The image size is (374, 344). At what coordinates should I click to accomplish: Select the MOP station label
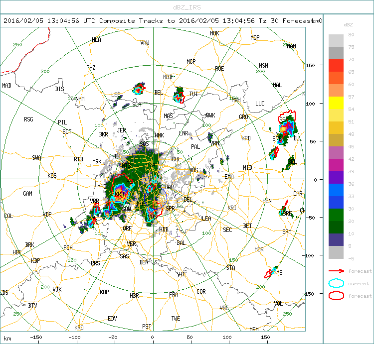click(x=255, y=38)
